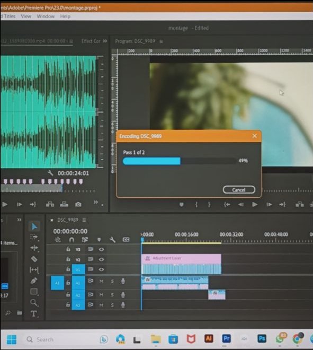
Task: Switch to Effect Controls tab
Action: (91, 41)
